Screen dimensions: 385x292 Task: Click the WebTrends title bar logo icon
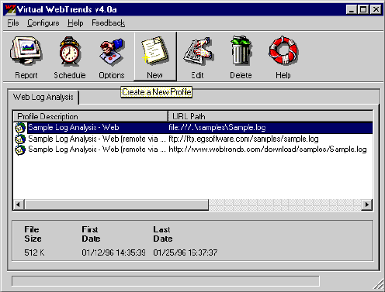pyautogui.click(x=11, y=10)
